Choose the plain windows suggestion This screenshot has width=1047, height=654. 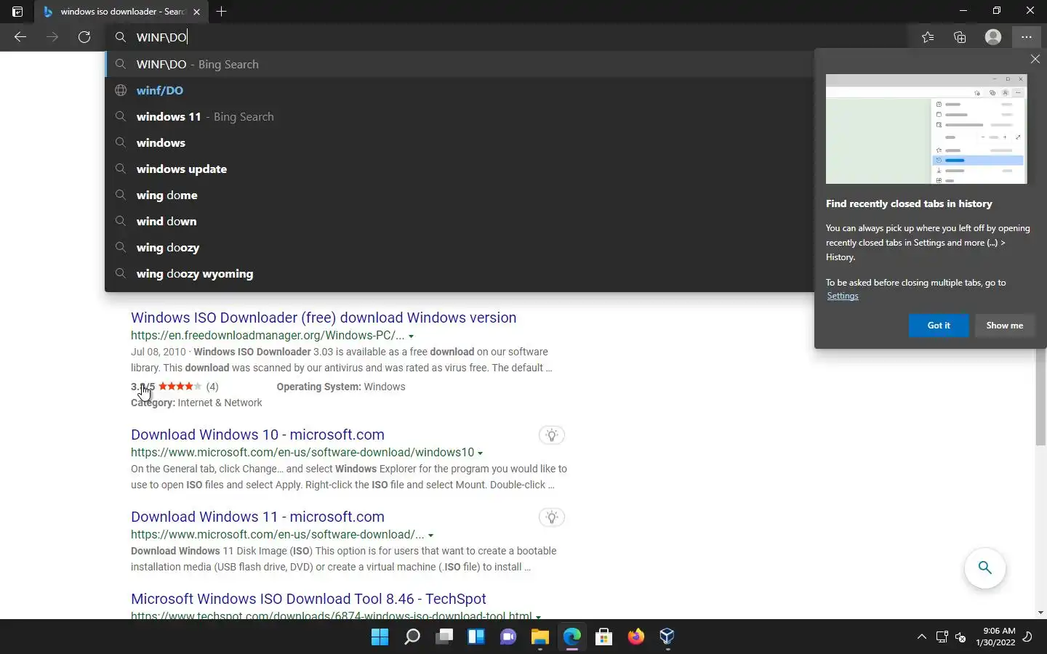(460, 142)
